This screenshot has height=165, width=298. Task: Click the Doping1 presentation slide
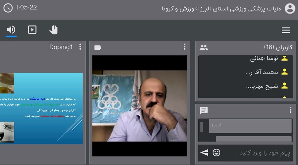[x=41, y=108]
